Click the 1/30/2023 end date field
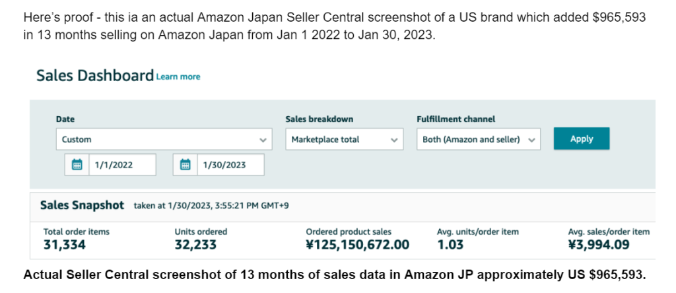This screenshot has height=293, width=676. pyautogui.click(x=230, y=164)
